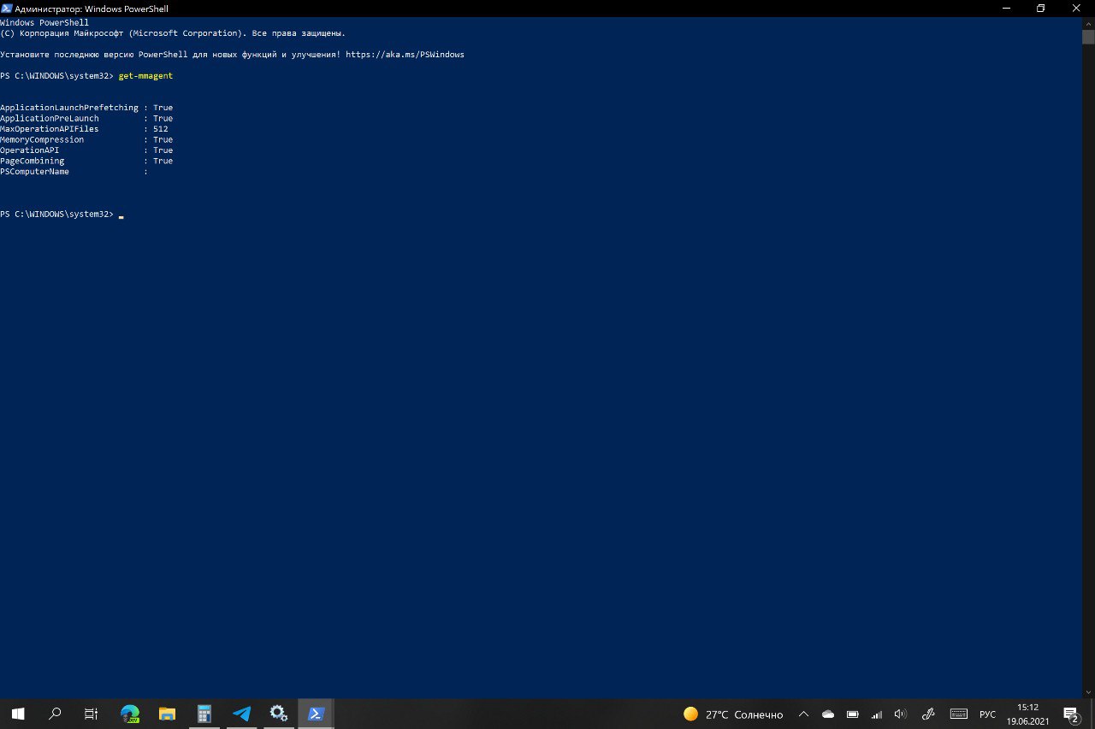Close the PowerShell window
1095x729 pixels.
(1077, 8)
